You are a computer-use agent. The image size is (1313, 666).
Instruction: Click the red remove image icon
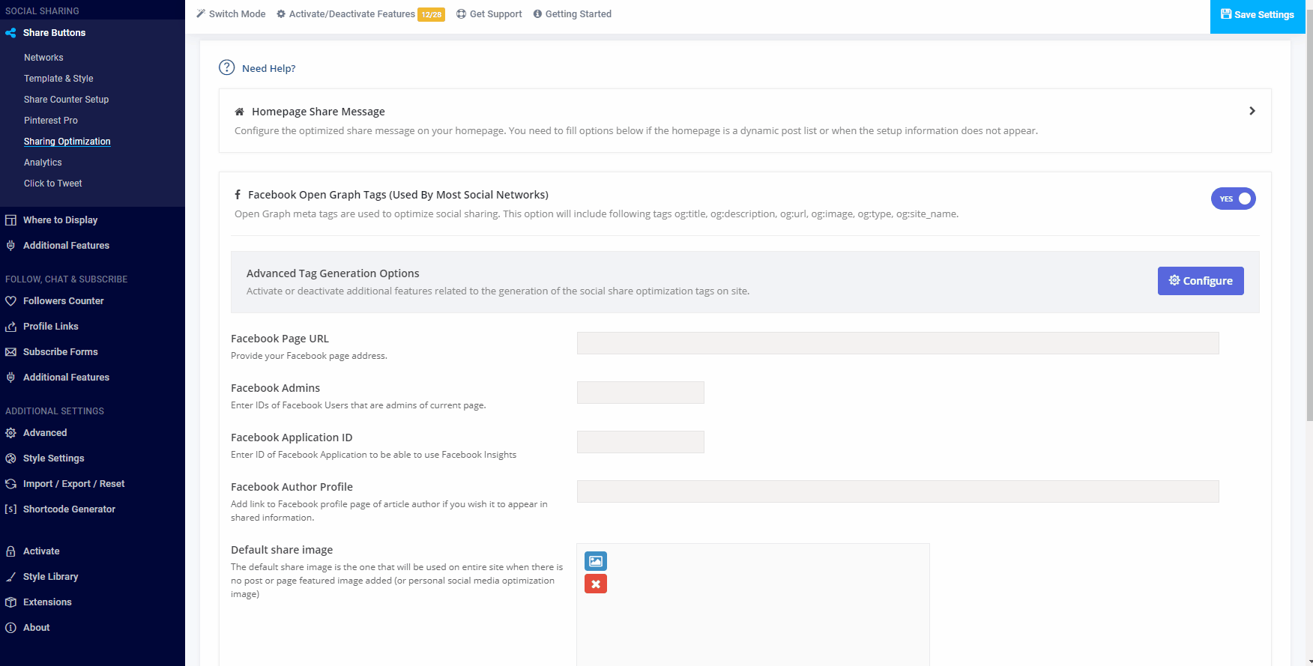(x=595, y=584)
